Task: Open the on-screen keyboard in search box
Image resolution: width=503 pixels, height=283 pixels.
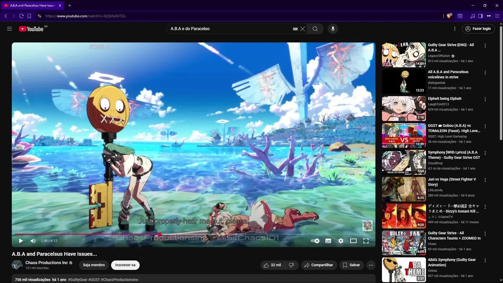Action: click(x=296, y=29)
